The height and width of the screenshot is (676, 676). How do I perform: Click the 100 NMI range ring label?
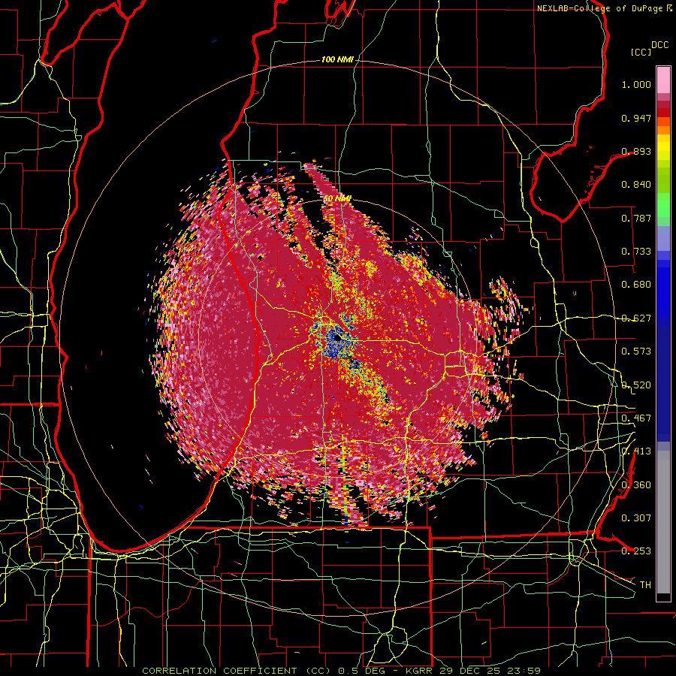point(337,59)
